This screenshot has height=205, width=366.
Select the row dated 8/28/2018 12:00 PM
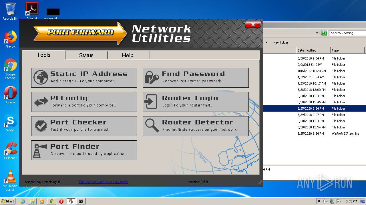(x=315, y=90)
